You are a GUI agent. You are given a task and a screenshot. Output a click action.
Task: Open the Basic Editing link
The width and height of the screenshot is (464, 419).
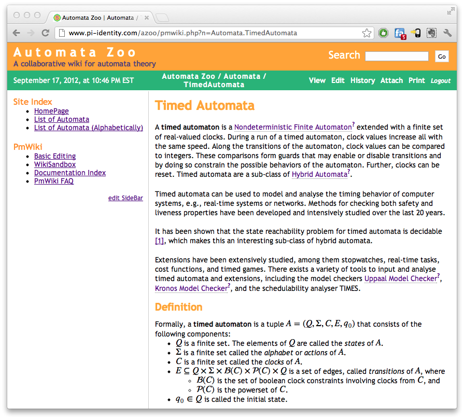55,156
